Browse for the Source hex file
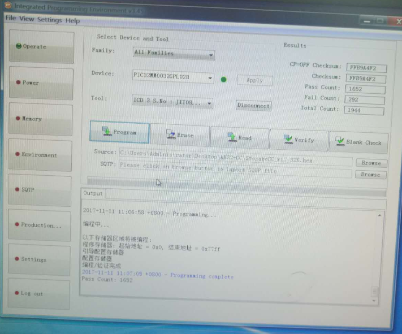The image size is (402, 334). 371,163
